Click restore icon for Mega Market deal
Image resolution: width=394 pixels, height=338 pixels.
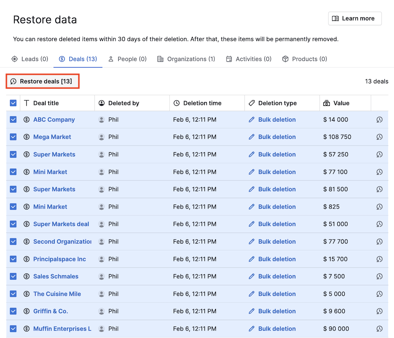coord(379,137)
